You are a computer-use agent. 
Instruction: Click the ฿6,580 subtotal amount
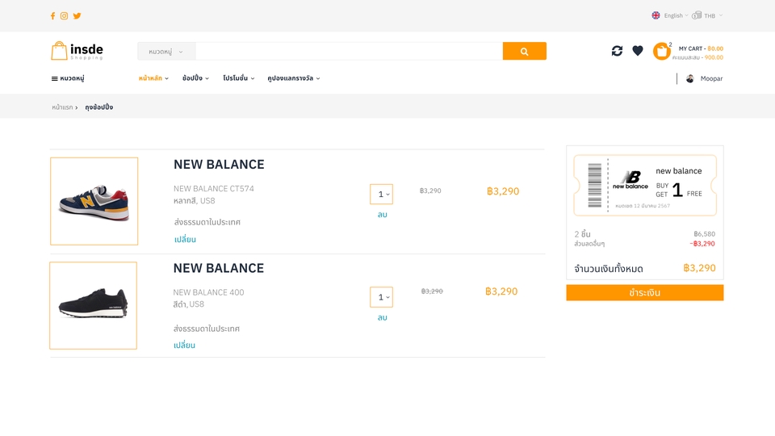[704, 234]
